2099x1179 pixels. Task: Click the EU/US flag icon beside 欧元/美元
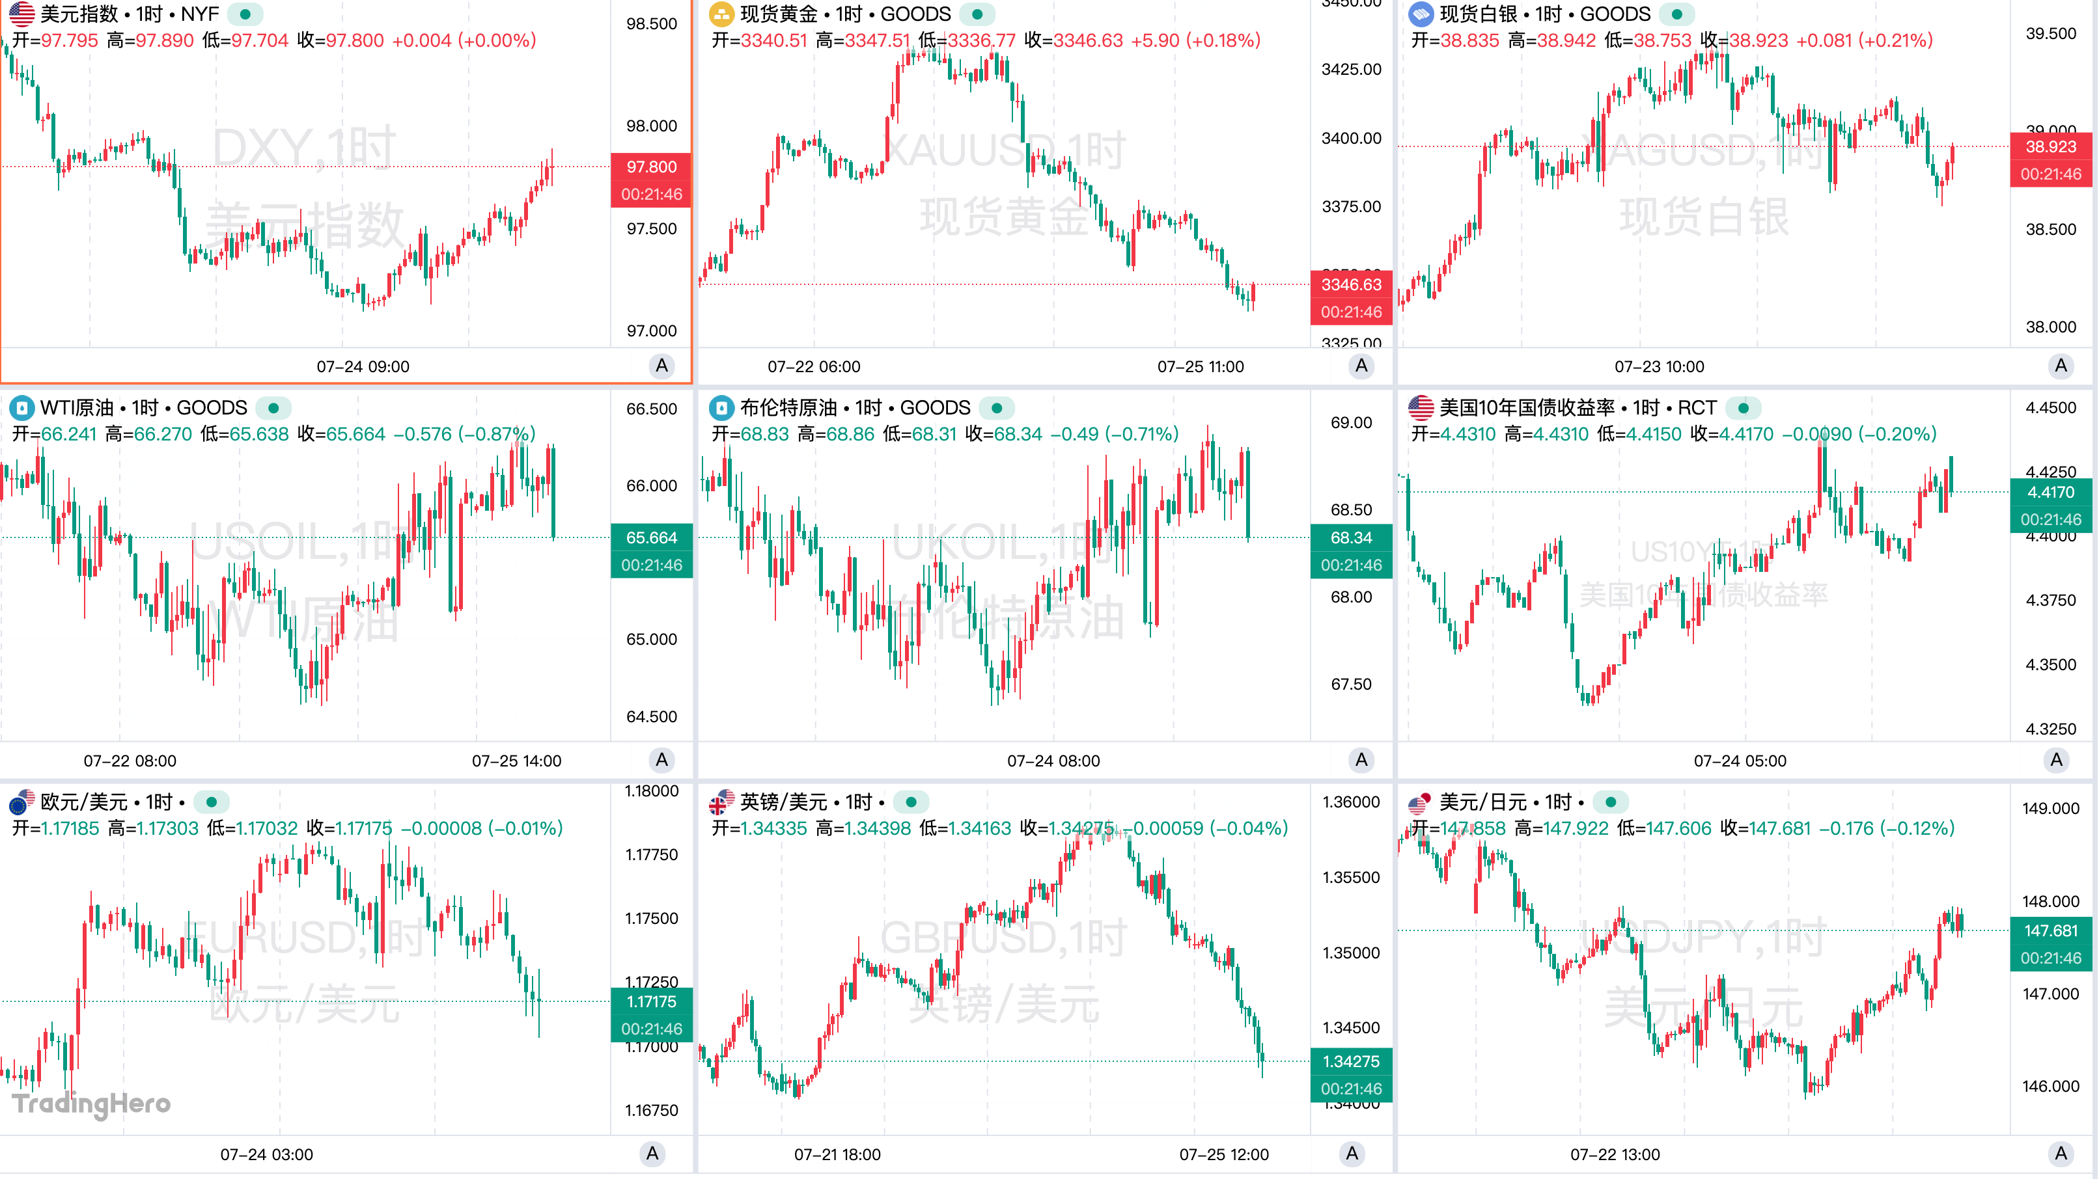22,802
